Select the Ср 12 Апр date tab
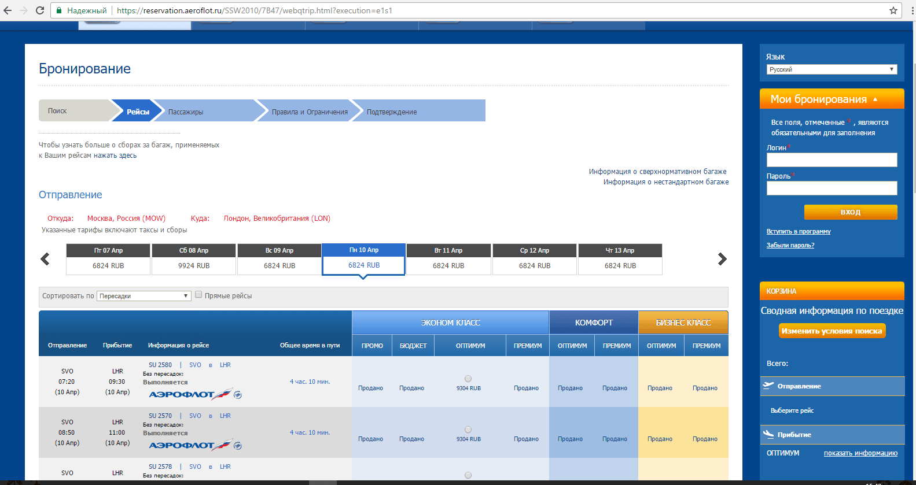Screen dimensions: 916x485 535,259
